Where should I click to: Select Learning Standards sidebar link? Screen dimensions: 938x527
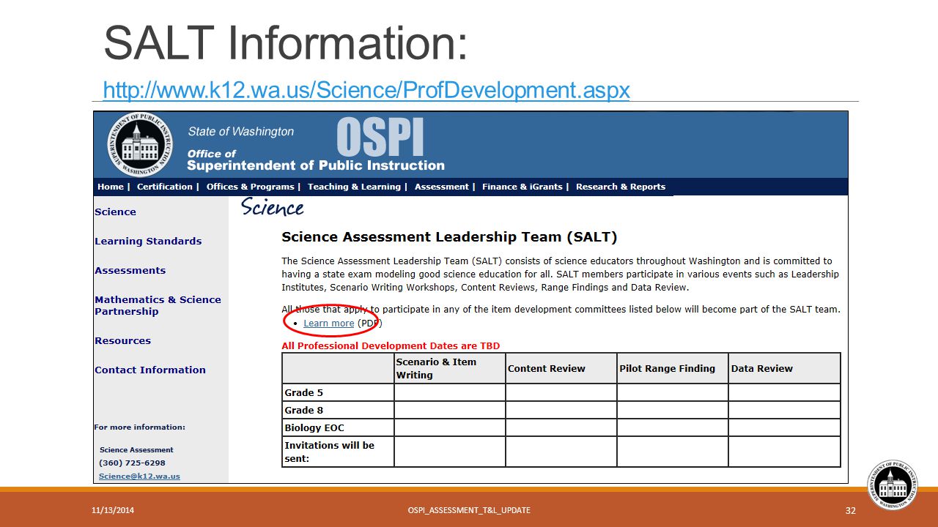[148, 242]
